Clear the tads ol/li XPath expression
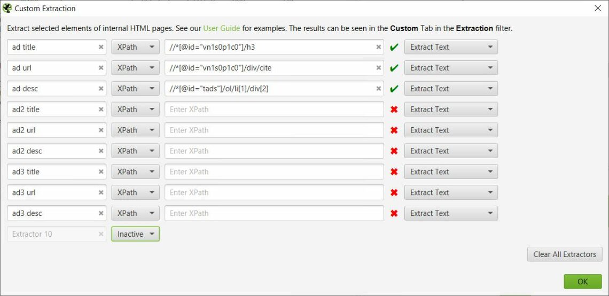Image resolution: width=609 pixels, height=296 pixels. click(x=379, y=89)
